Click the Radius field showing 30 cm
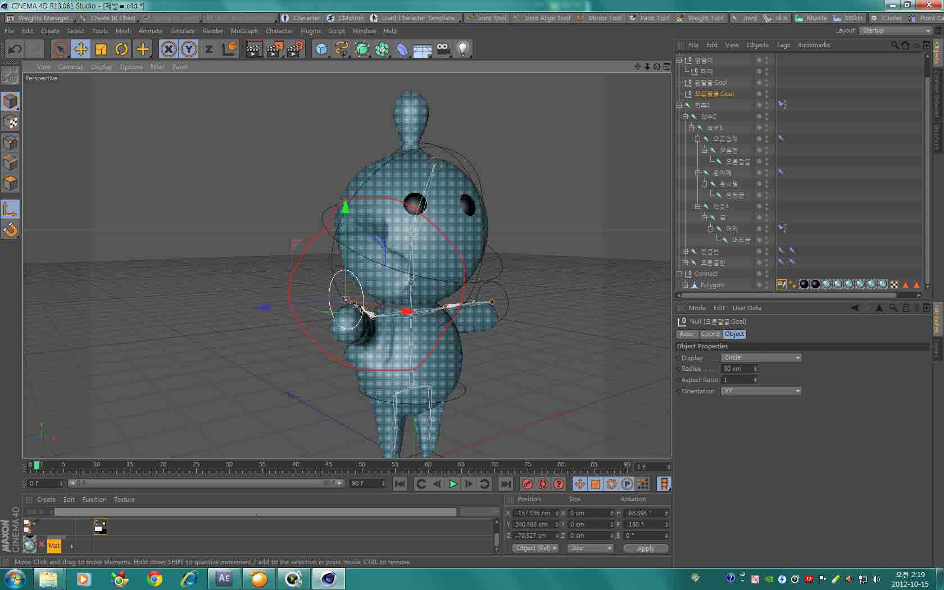 pos(739,369)
